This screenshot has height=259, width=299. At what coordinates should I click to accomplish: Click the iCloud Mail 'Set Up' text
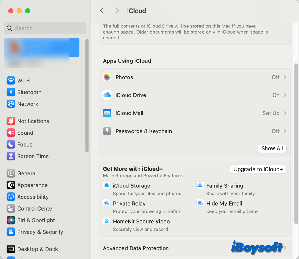(x=271, y=113)
